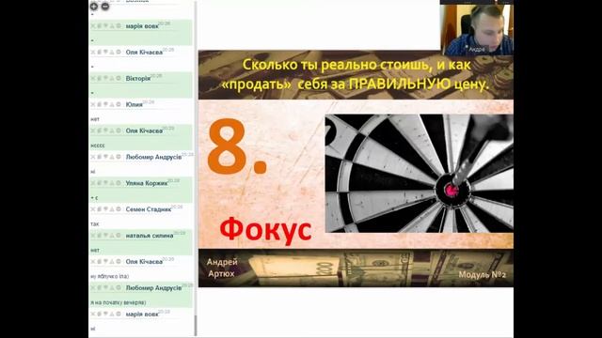Click the chat name Юлия
The width and height of the screenshot is (602, 338).
(134, 104)
